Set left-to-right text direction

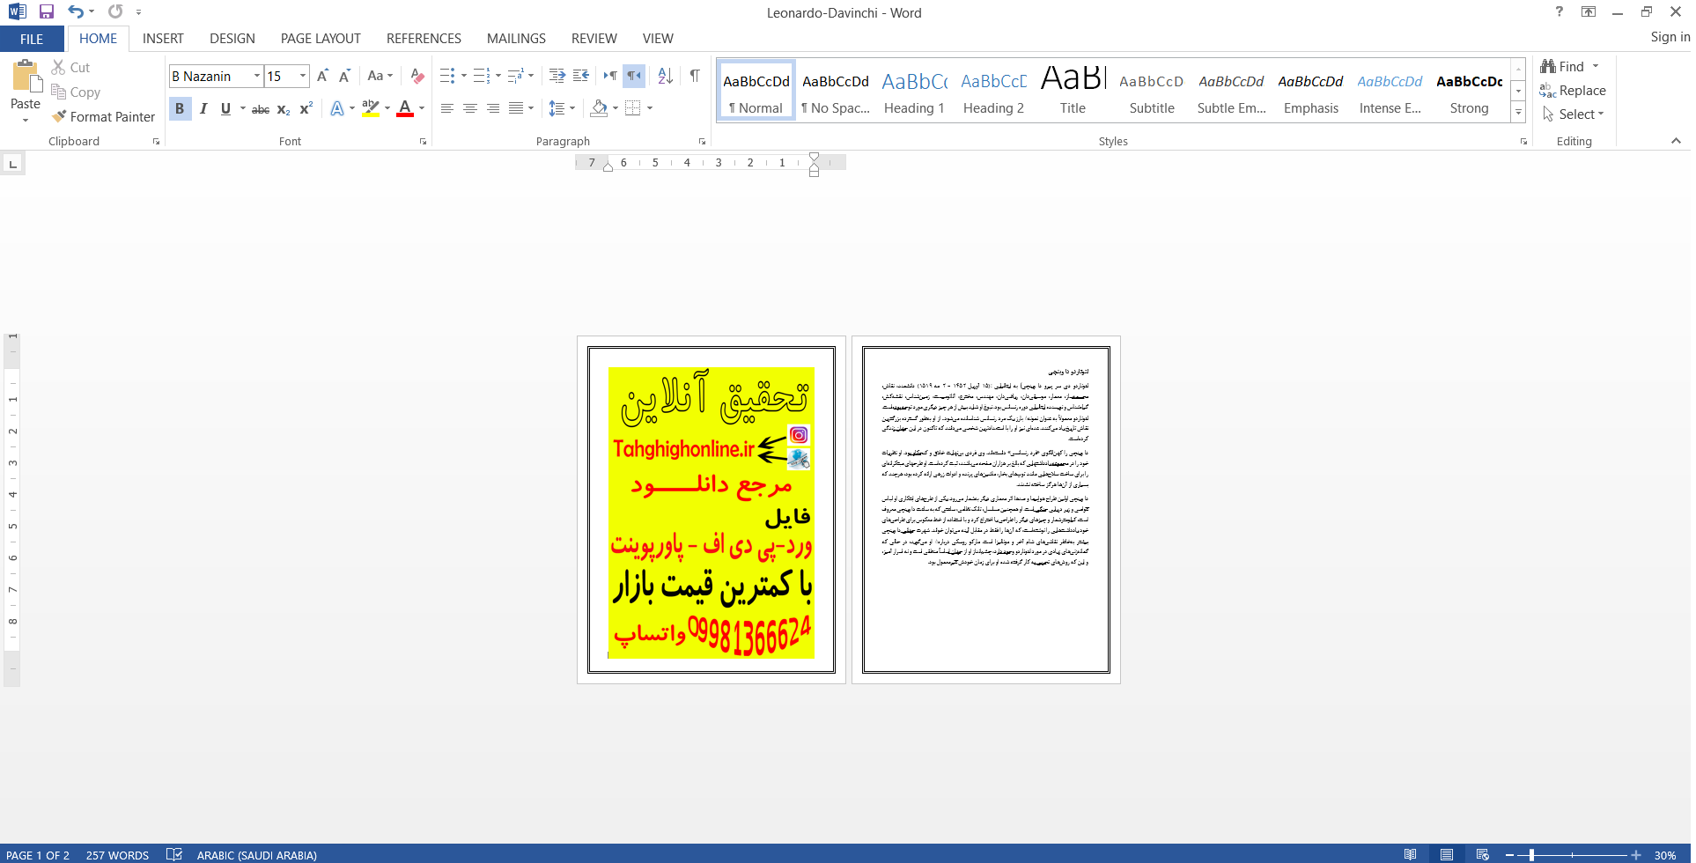point(609,76)
